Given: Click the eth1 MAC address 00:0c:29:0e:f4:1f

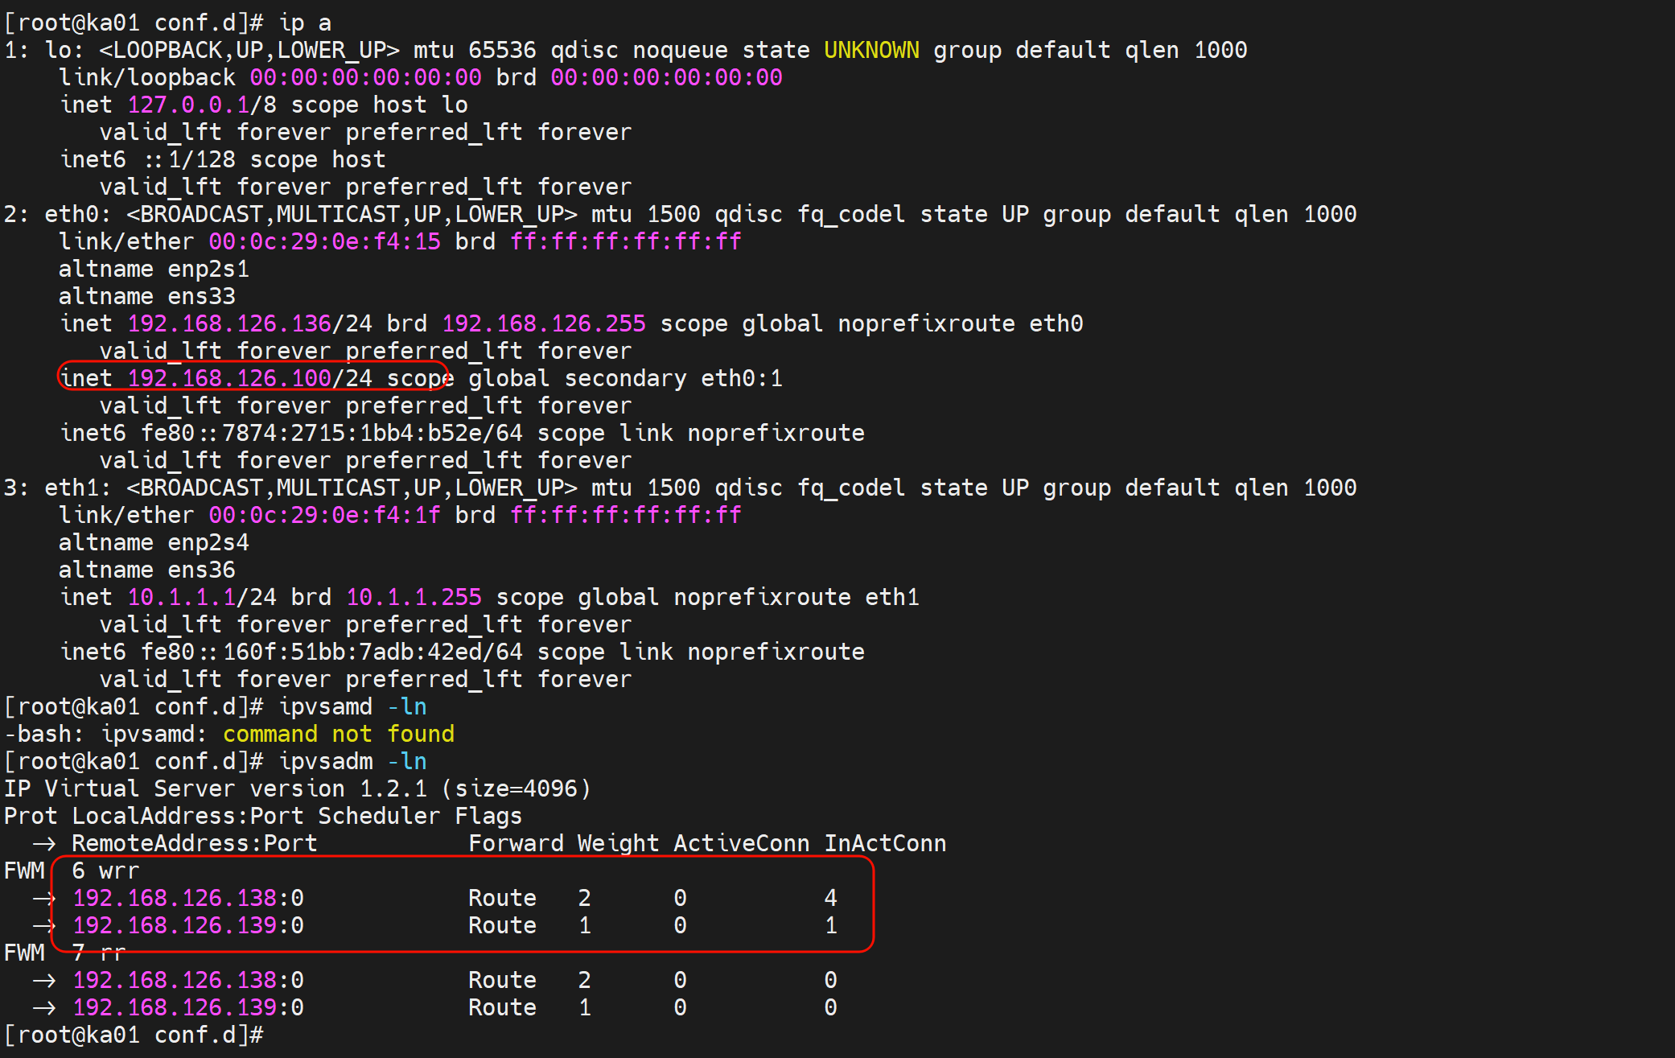Looking at the screenshot, I should (324, 515).
